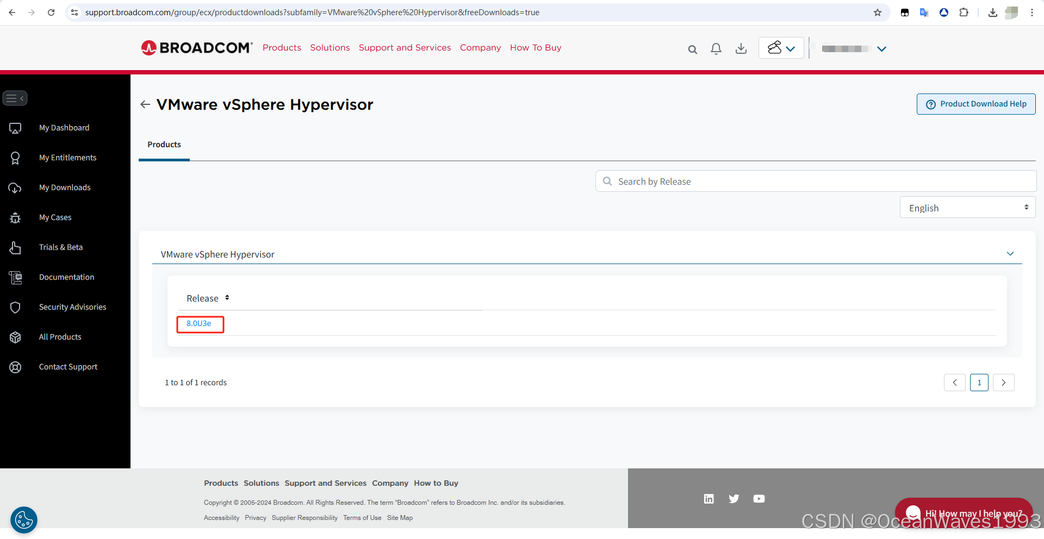Open All Products link
This screenshot has width=1044, height=539.
(60, 337)
